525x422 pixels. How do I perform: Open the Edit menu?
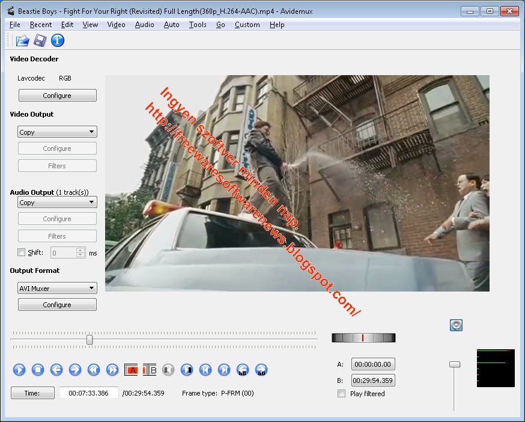click(x=67, y=25)
